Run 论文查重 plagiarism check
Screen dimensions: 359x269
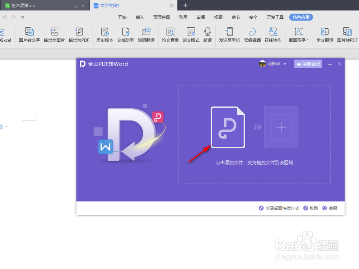(x=170, y=35)
